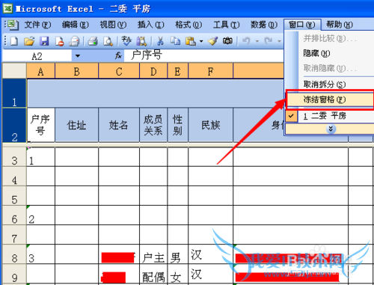Click the cell containing 户主
The width and height of the screenshot is (374, 285).
click(x=153, y=254)
